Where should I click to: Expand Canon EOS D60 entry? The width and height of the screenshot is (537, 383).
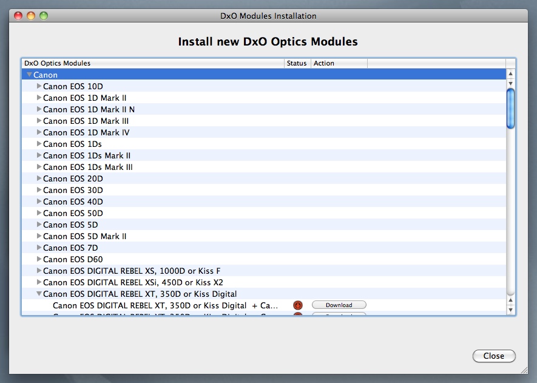click(39, 259)
